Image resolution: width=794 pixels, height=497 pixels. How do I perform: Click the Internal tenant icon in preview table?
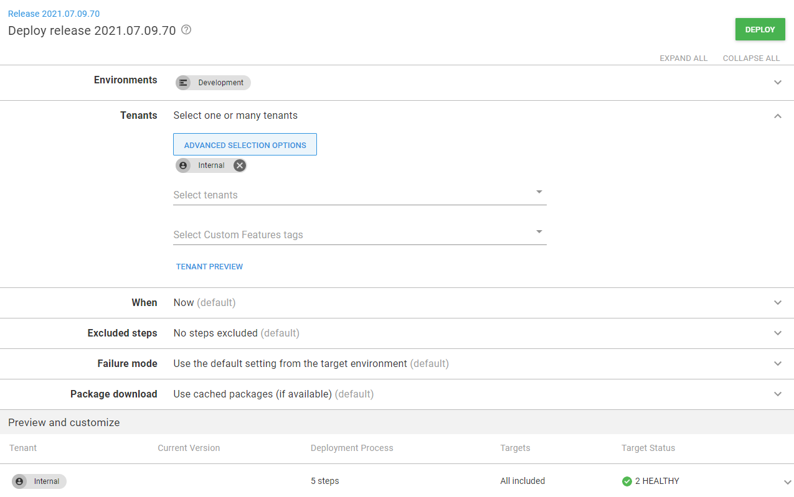[x=19, y=481]
